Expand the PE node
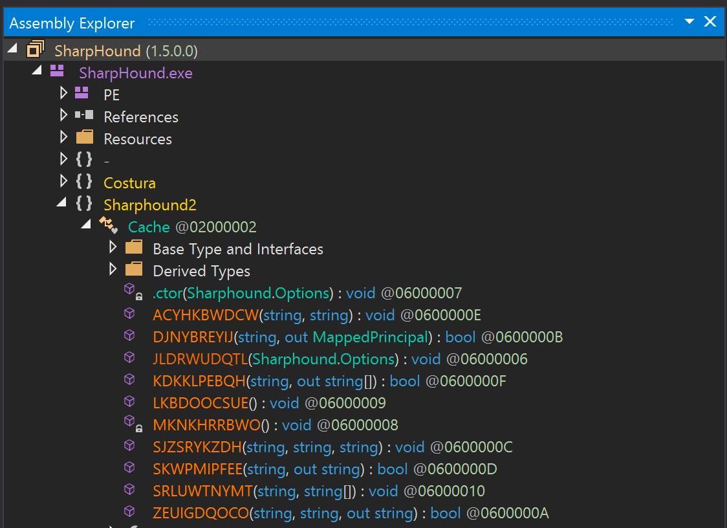The image size is (727, 528). click(x=63, y=93)
